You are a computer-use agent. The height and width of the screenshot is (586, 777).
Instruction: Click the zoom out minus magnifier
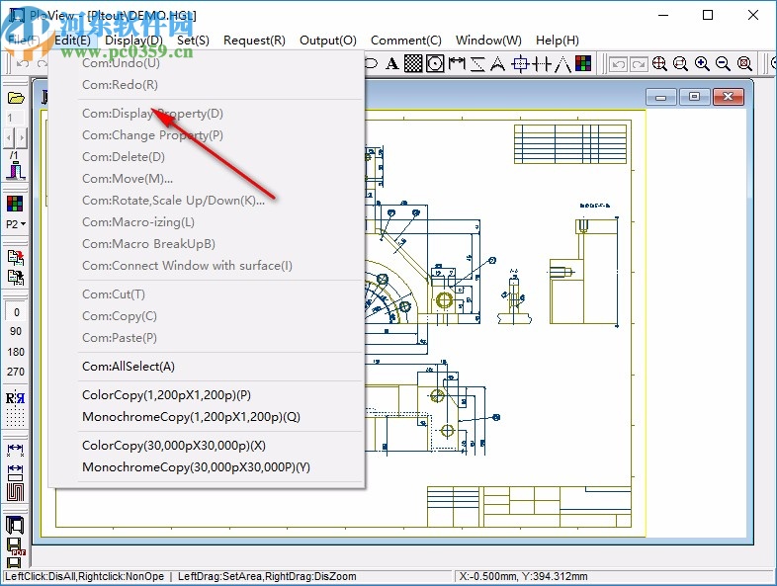coord(723,64)
